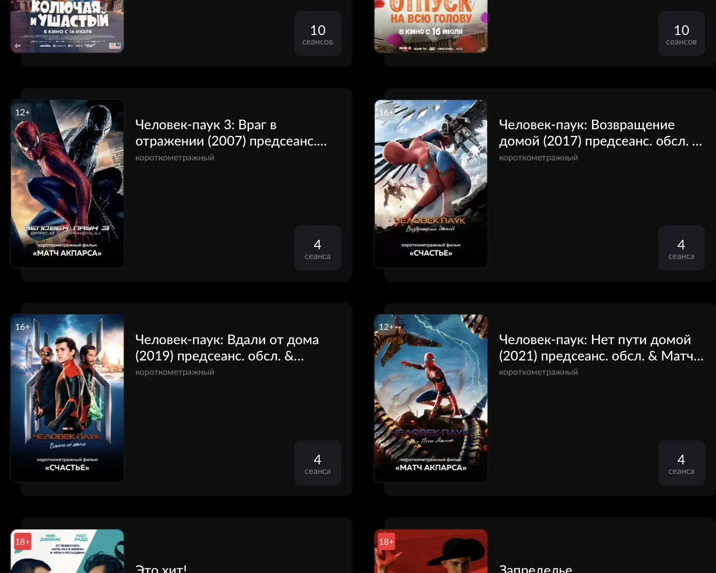Click короткометражный under Вдали от дома title
This screenshot has width=716, height=573.
tap(175, 372)
